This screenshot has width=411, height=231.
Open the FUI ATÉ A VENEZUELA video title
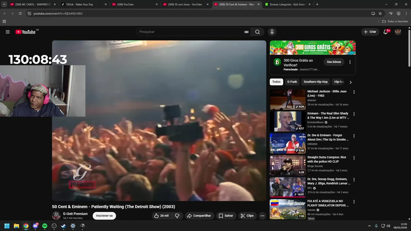pyautogui.click(x=328, y=203)
